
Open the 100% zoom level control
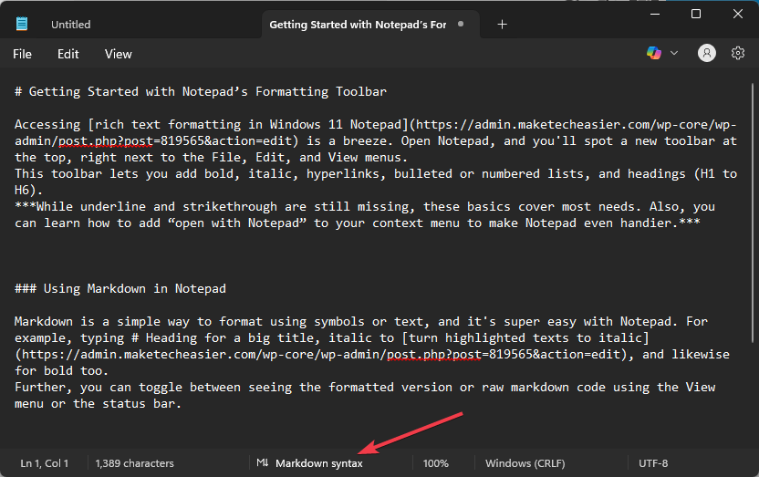tap(436, 463)
